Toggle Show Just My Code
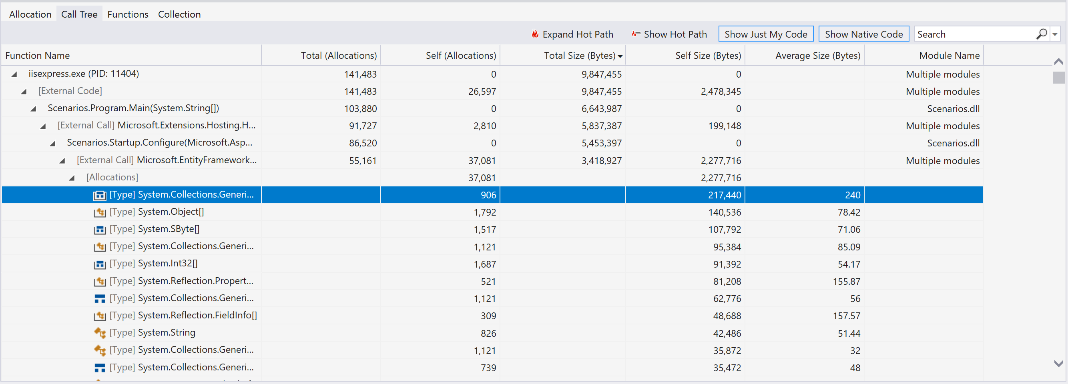The width and height of the screenshot is (1068, 384). click(765, 34)
